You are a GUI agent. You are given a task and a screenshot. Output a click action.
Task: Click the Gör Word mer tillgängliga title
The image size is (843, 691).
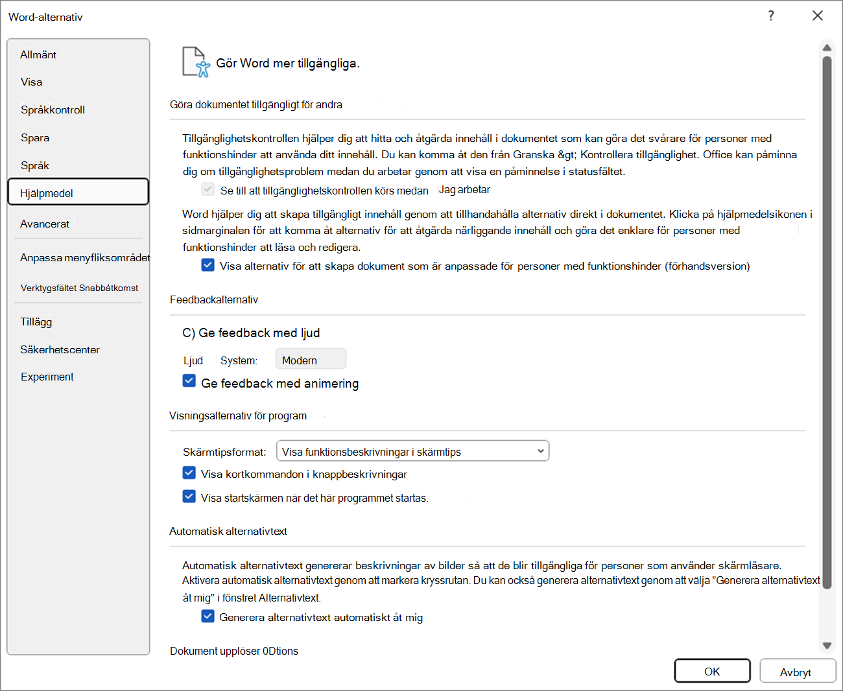tap(288, 63)
